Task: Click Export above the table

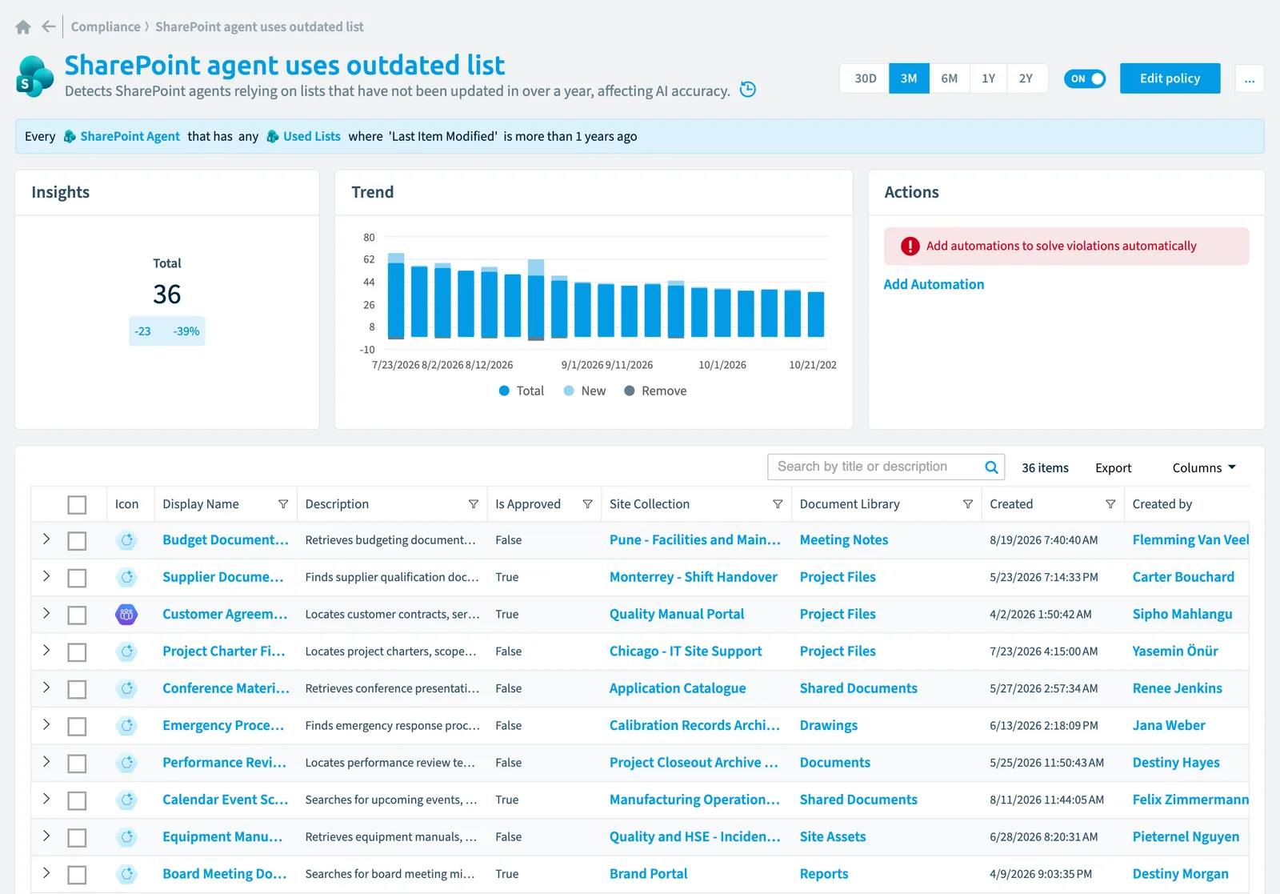Action: (x=1113, y=468)
